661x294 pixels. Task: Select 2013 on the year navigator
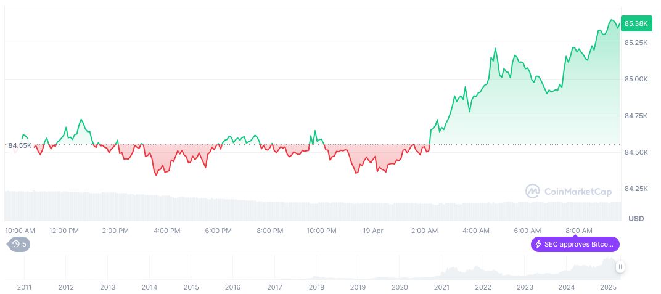(108, 287)
